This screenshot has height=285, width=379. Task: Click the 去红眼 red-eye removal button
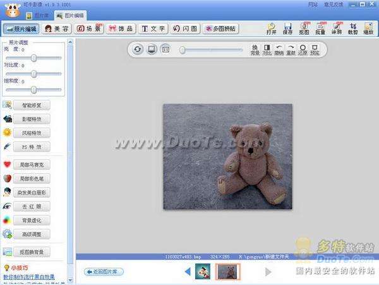click(31, 206)
